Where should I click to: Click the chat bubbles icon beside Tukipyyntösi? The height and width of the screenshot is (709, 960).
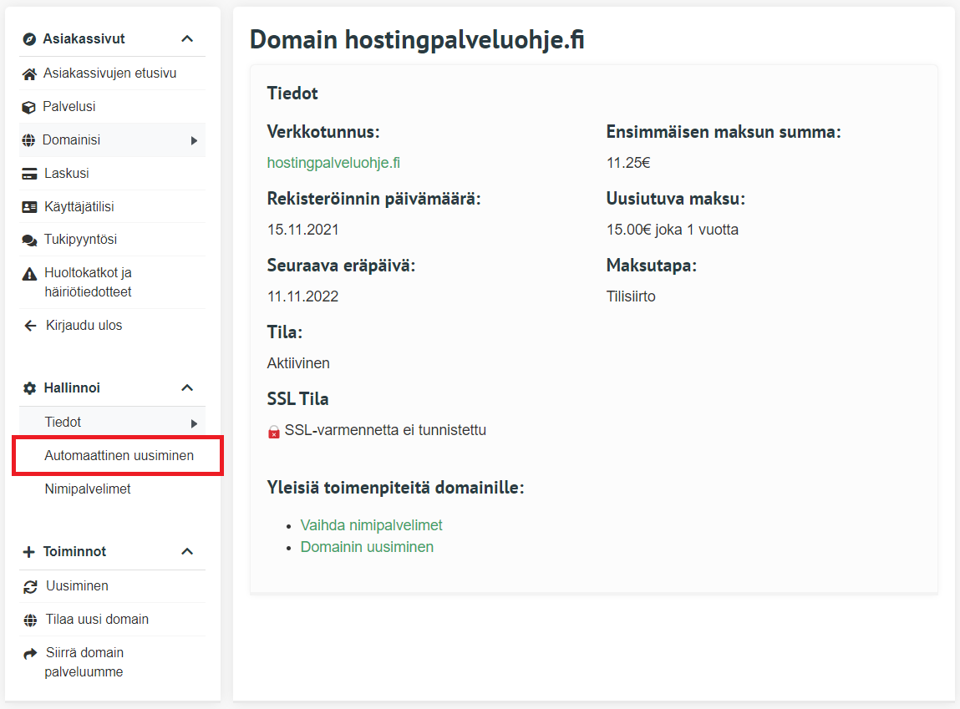[x=29, y=240]
